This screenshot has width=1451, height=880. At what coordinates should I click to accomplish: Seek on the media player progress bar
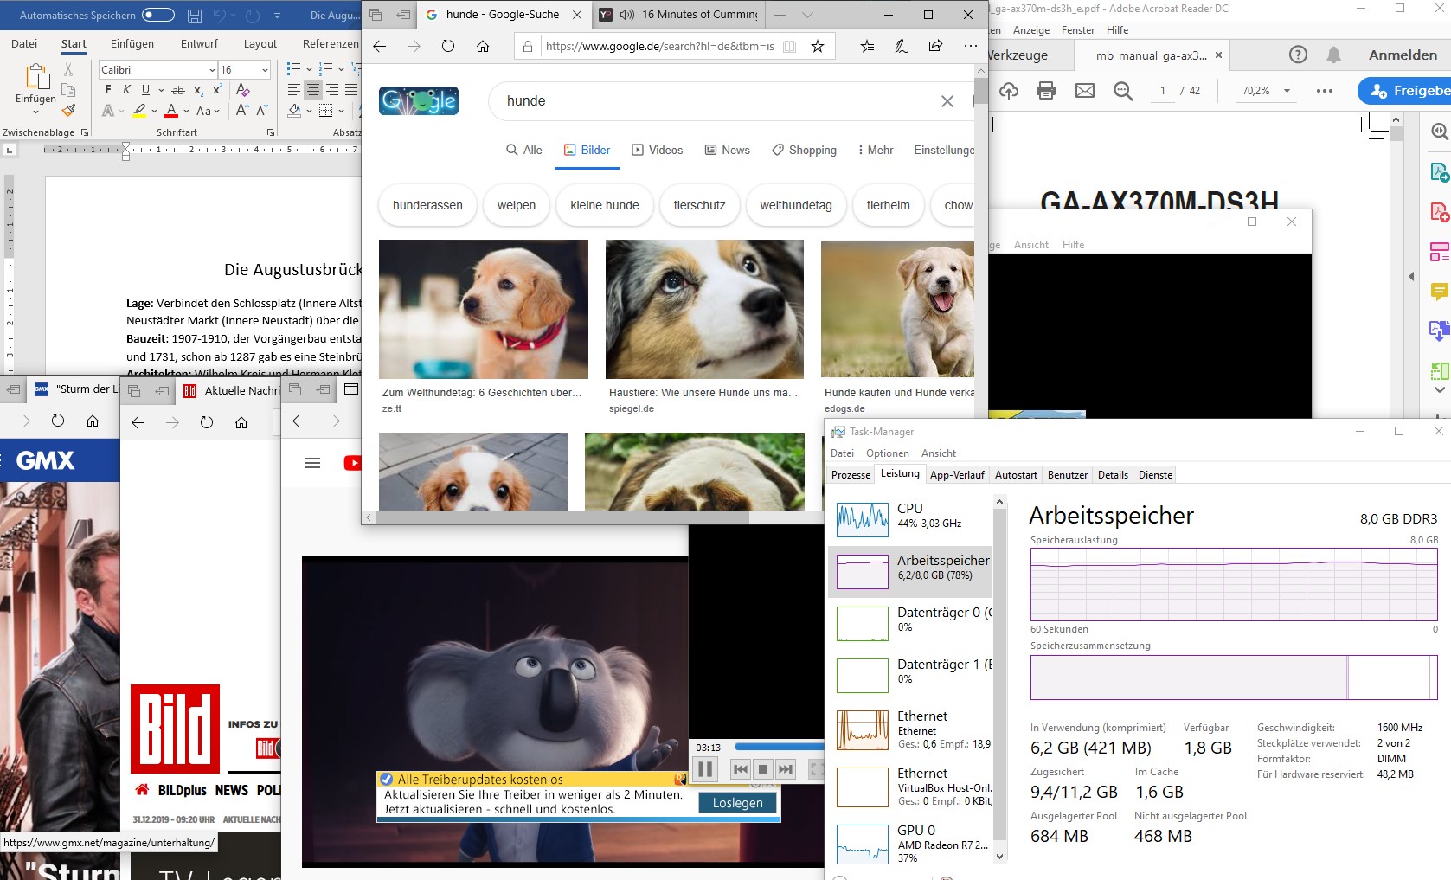pos(779,747)
